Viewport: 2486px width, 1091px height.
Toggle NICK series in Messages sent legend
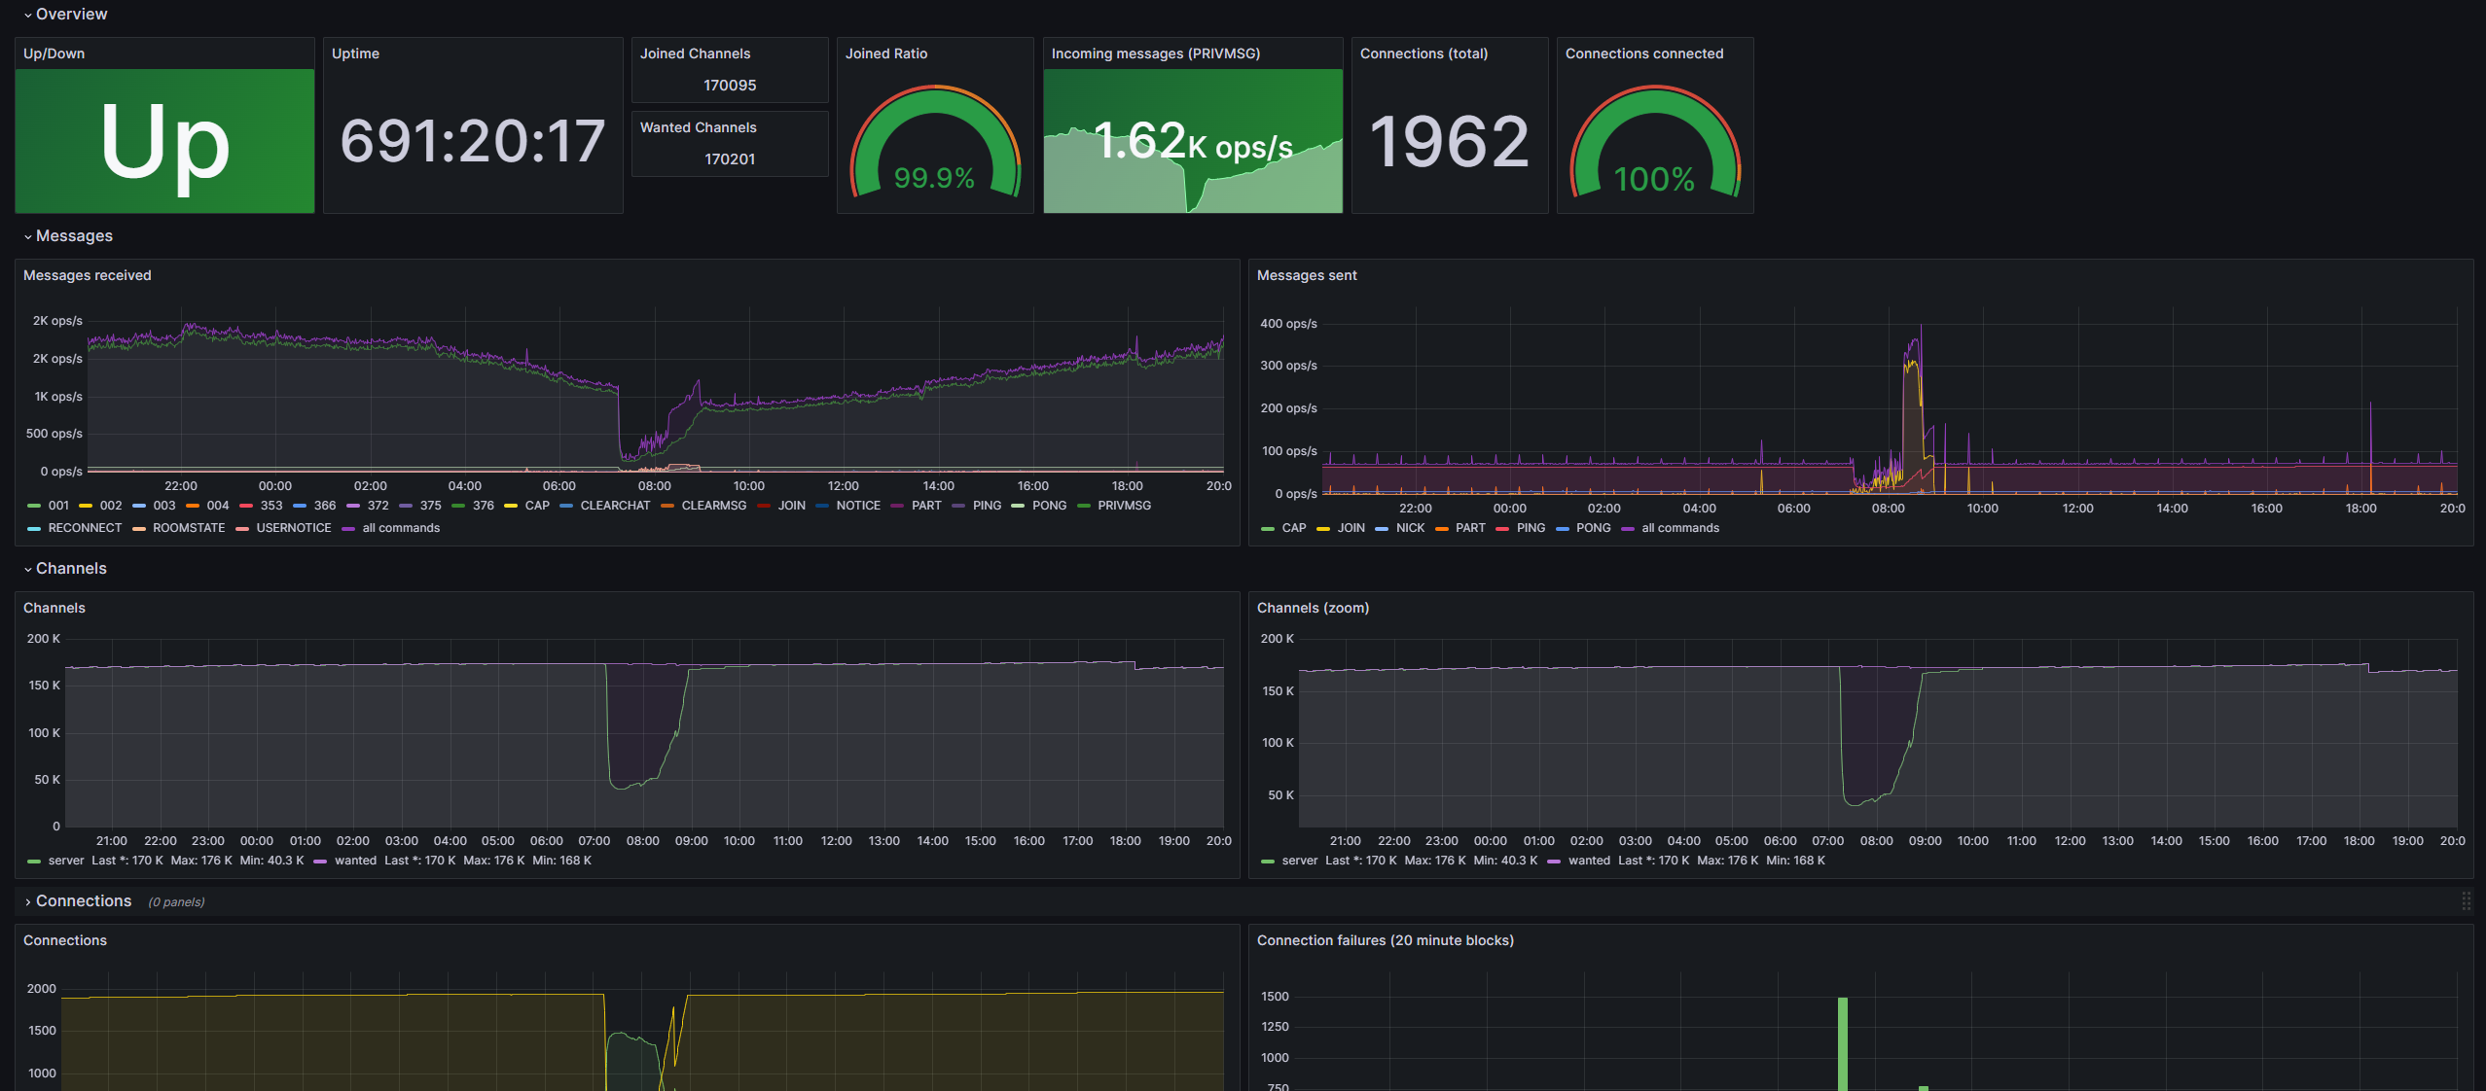click(1410, 528)
